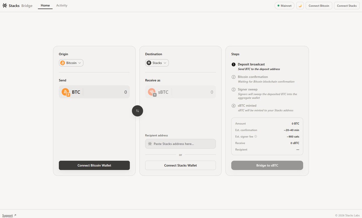The height and width of the screenshot is (218, 362).
Task: Click the '~20–40 min' confirmation estimate
Action: coord(291,130)
